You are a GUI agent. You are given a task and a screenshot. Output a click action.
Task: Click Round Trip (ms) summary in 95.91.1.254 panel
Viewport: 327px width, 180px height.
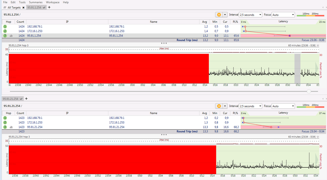click(x=187, y=40)
